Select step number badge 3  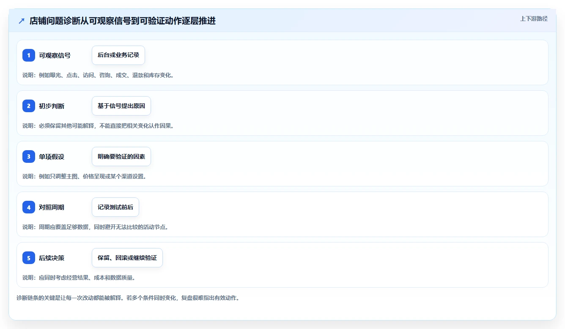[x=29, y=156]
